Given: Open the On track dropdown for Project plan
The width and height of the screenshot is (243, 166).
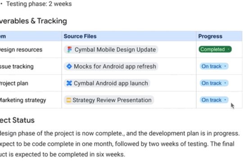Looking at the screenshot, I should tap(214, 83).
